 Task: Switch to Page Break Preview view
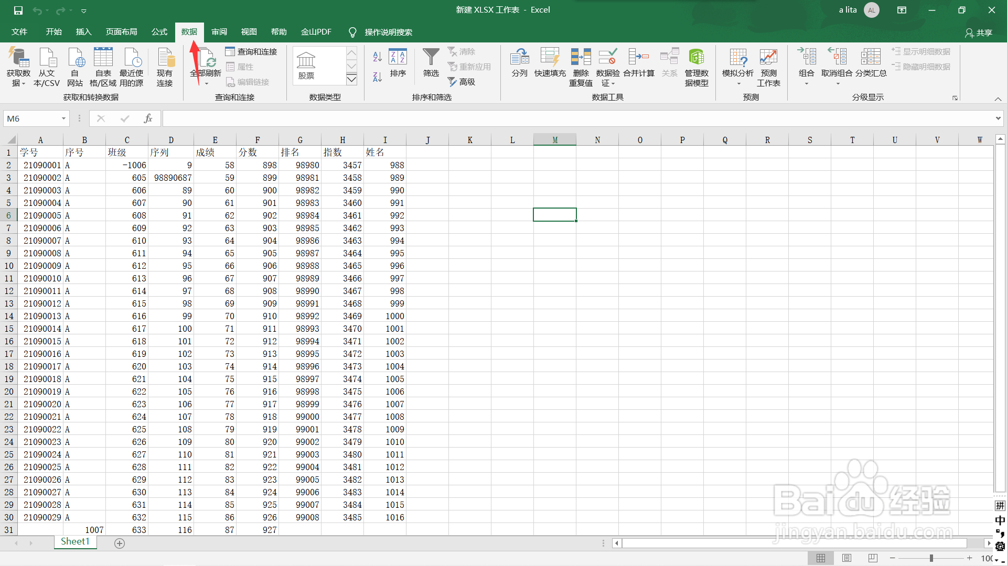coord(873,558)
